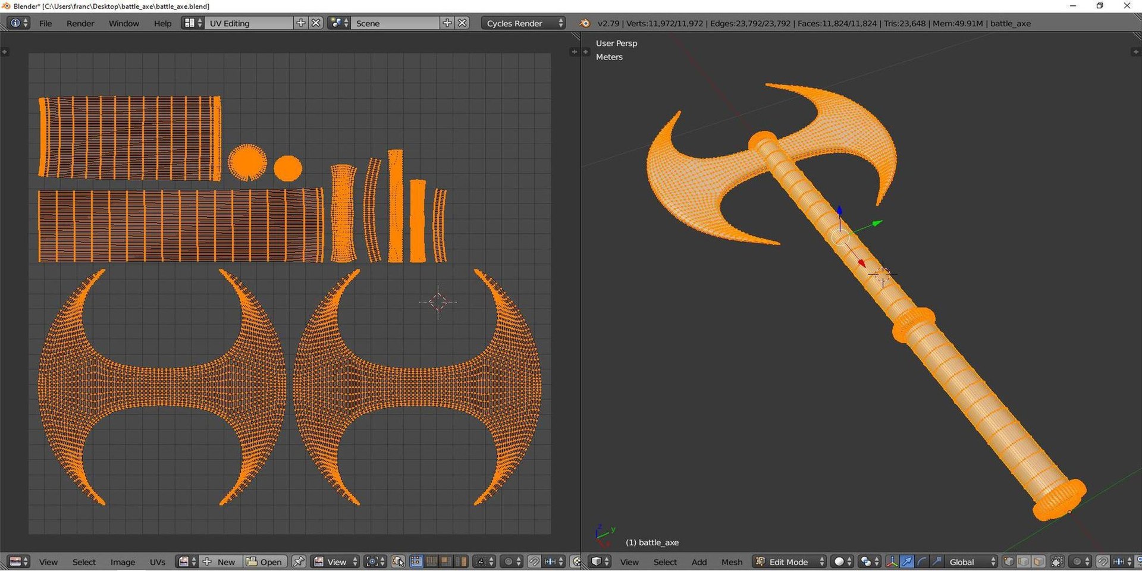Click the add new scene plus icon
This screenshot has height=571, width=1142.
(x=447, y=23)
